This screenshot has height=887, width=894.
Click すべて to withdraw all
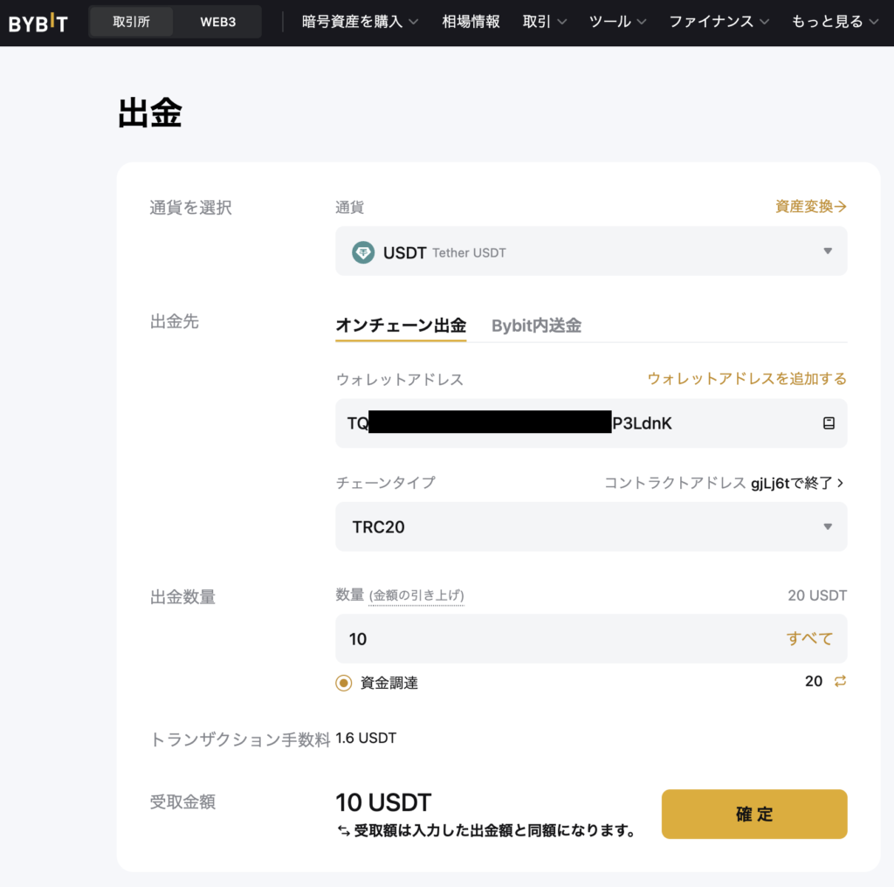tap(809, 638)
